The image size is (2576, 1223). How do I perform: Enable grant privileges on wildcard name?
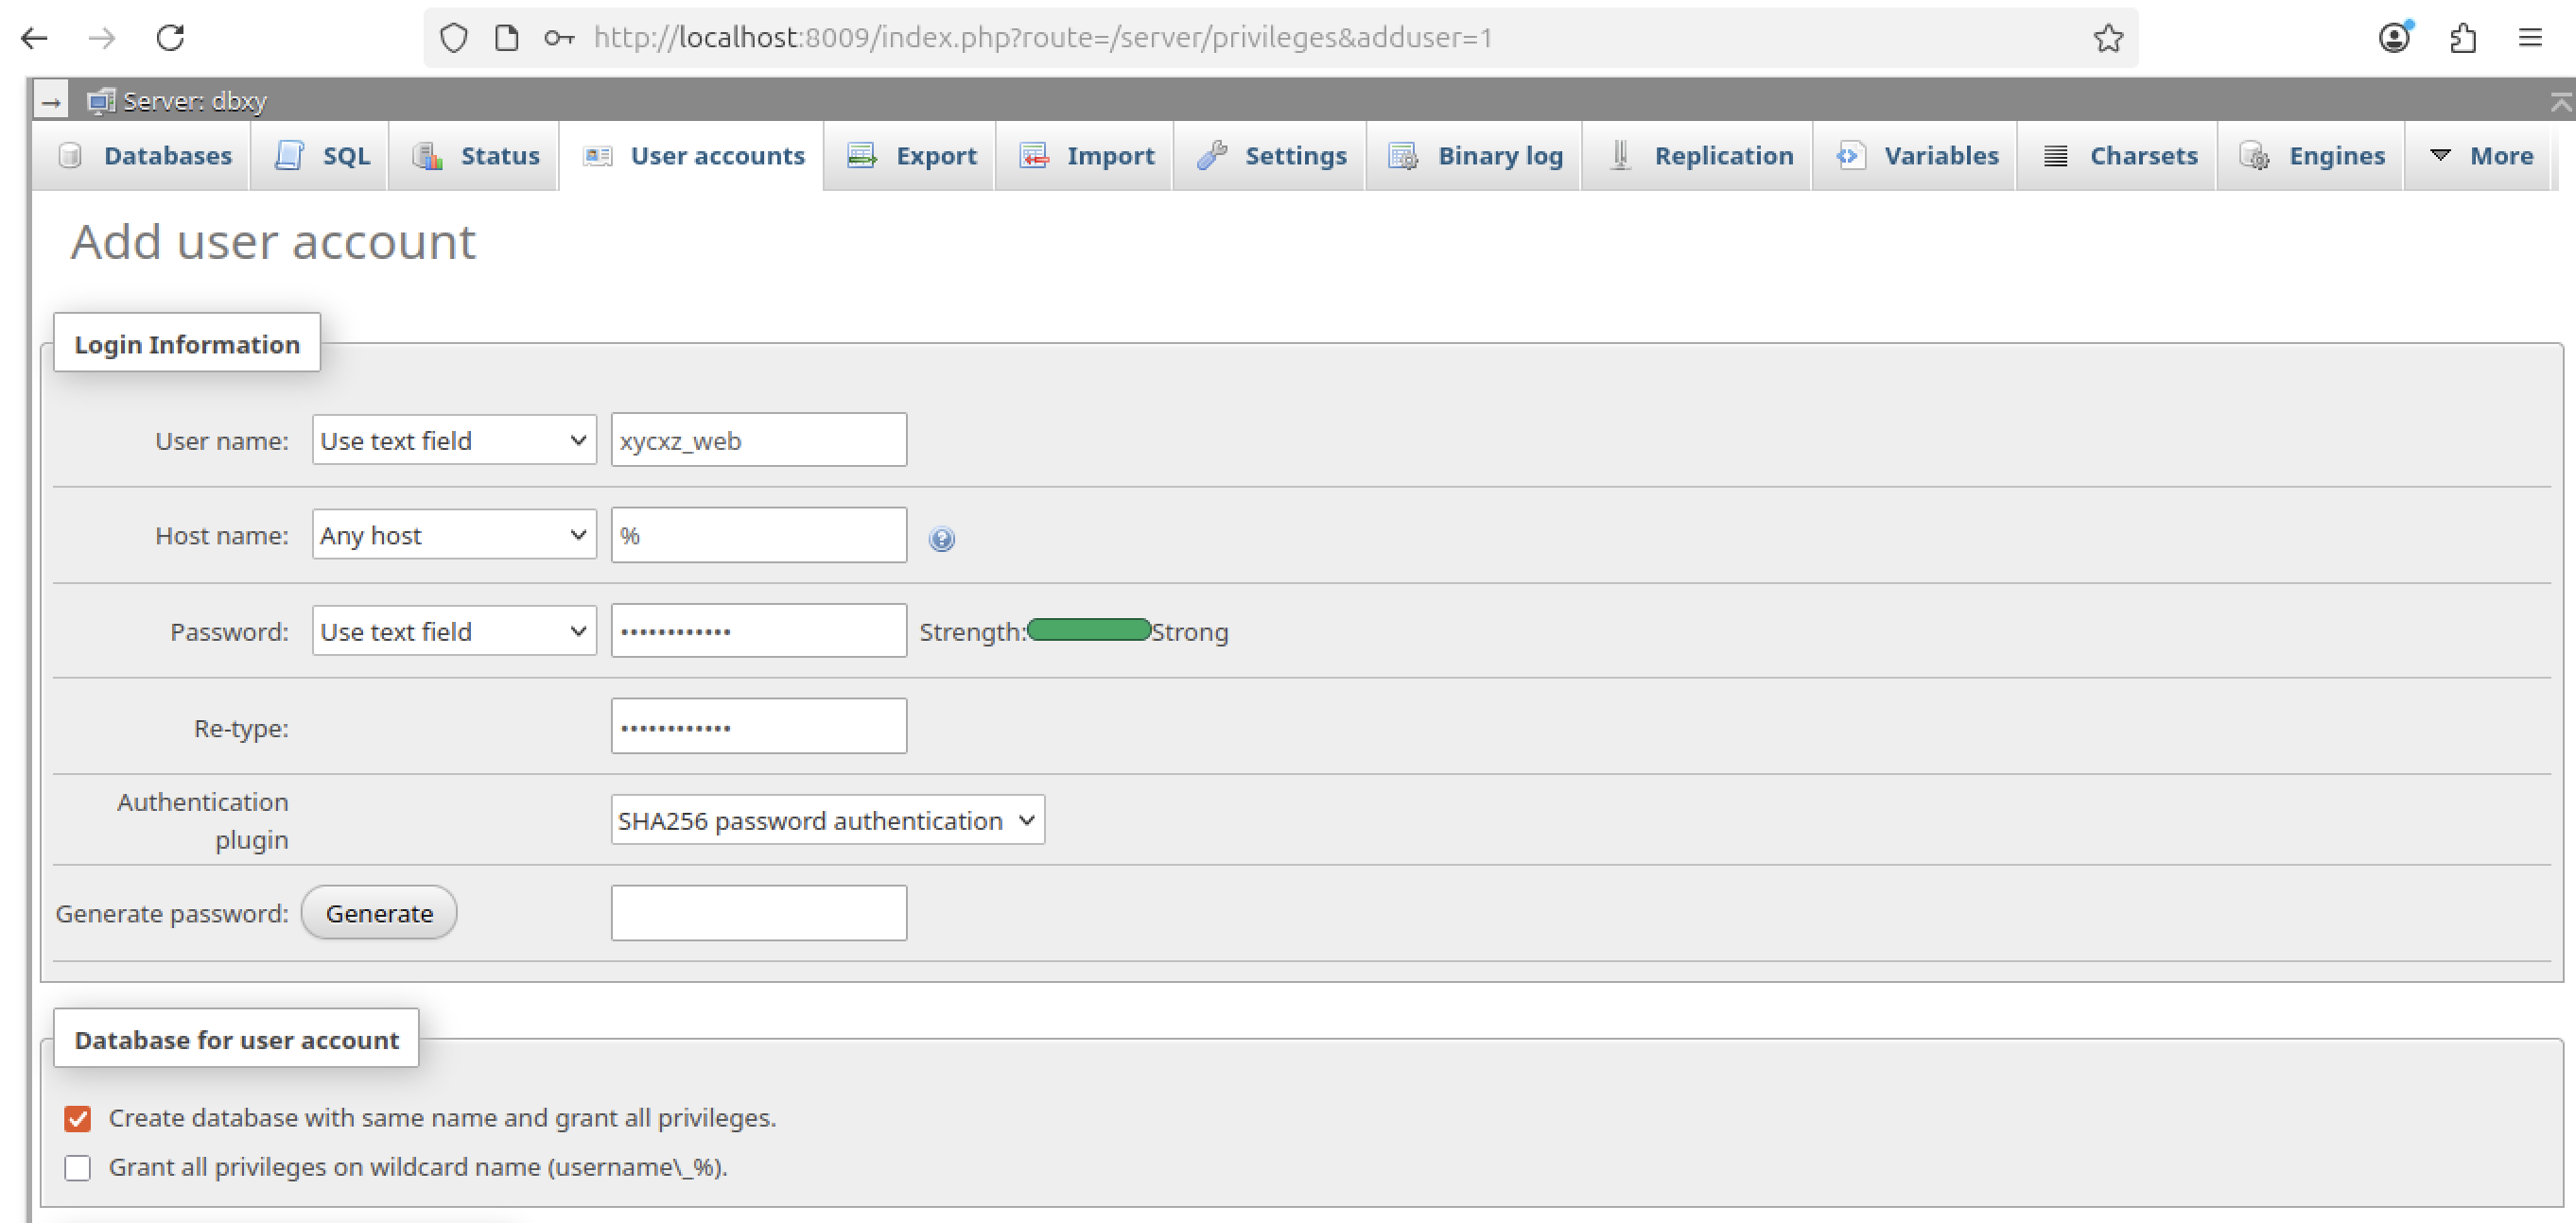[78, 1167]
